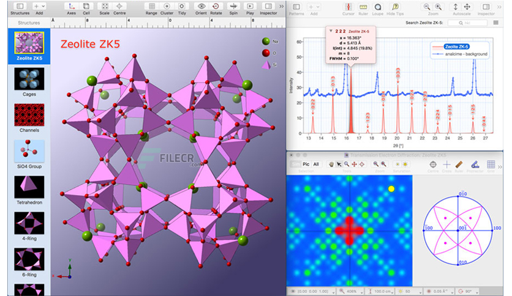This screenshot has height=296, width=512.
Task: Click the Tidy tool icon
Action: click(182, 6)
